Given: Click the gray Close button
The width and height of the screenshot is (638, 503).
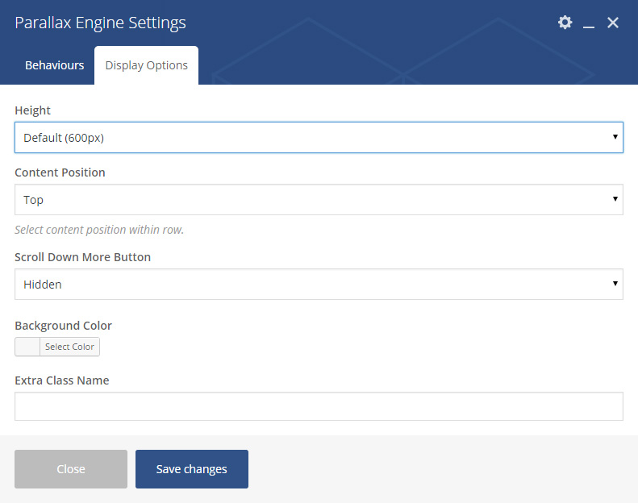Looking at the screenshot, I should click(71, 469).
